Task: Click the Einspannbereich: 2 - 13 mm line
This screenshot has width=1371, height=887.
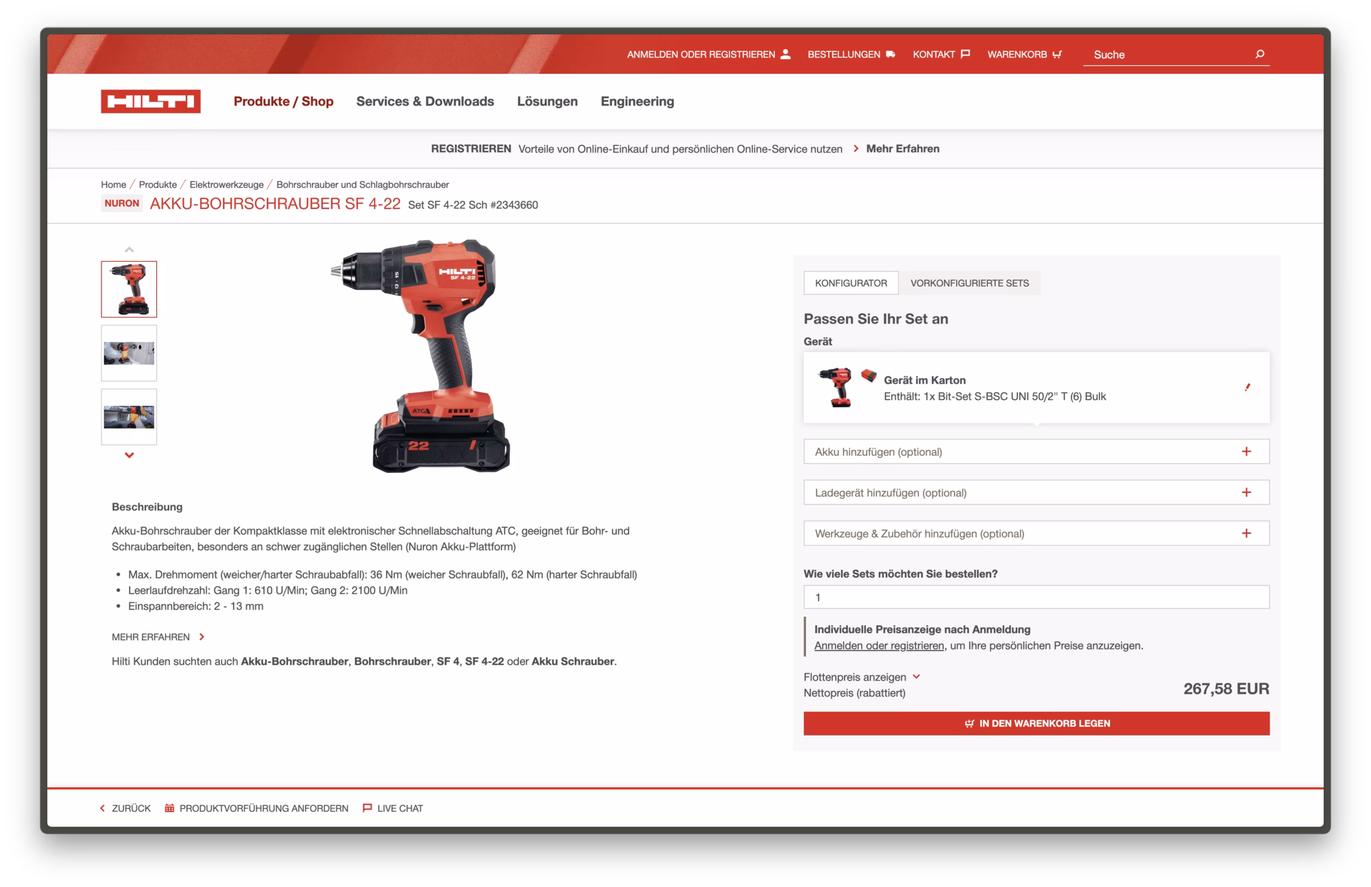Action: pyautogui.click(x=195, y=606)
